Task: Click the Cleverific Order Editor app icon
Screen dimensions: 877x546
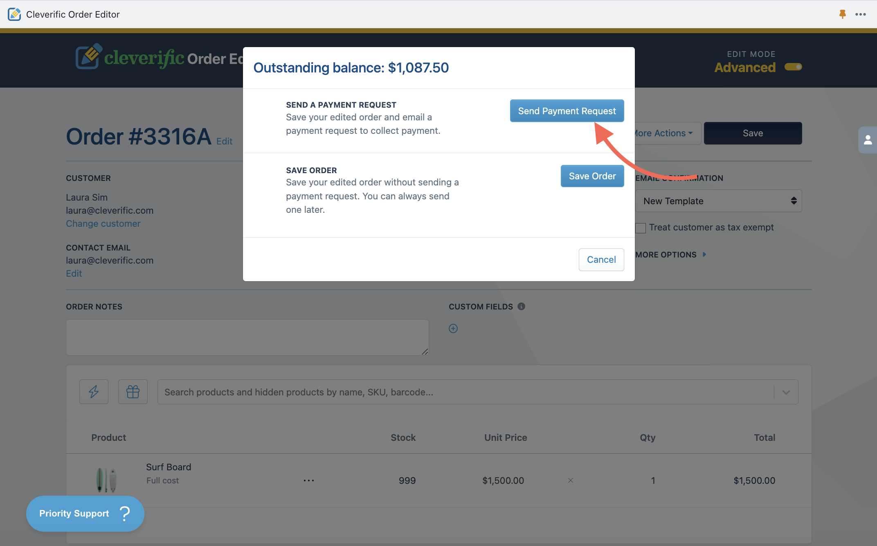Action: (x=14, y=14)
